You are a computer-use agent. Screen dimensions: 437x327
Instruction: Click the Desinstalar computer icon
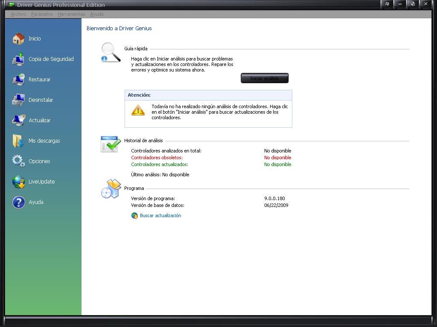point(18,100)
